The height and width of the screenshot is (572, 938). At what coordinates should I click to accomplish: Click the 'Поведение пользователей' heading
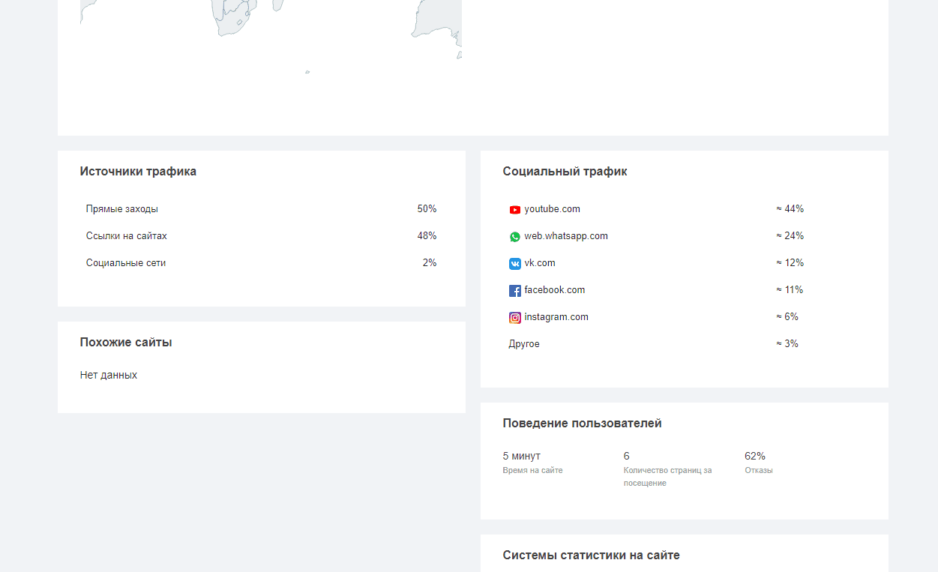pyautogui.click(x=582, y=424)
